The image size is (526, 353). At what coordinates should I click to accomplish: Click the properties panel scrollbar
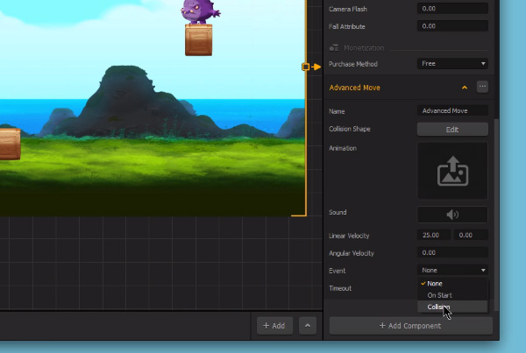coord(497,215)
